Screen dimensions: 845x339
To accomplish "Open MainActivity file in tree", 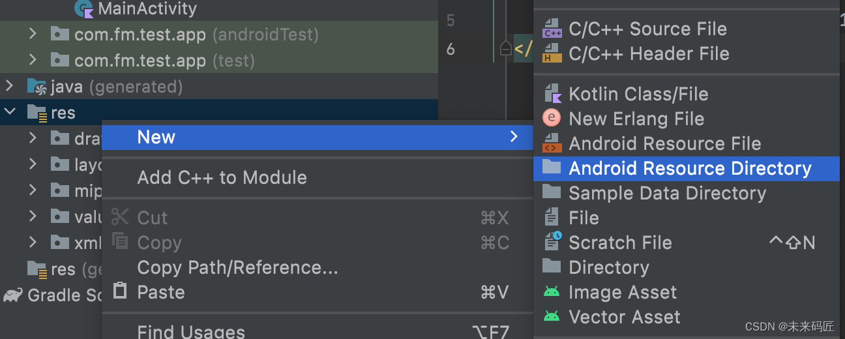I will coord(147,9).
